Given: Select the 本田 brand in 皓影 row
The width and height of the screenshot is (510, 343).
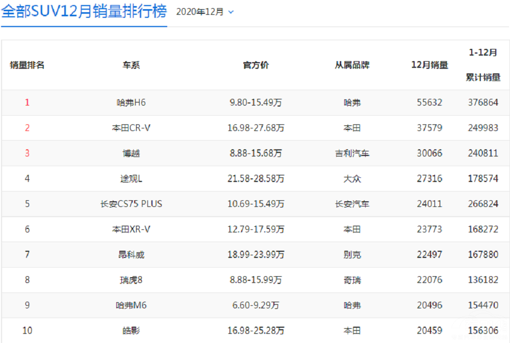Looking at the screenshot, I should coord(352,331).
